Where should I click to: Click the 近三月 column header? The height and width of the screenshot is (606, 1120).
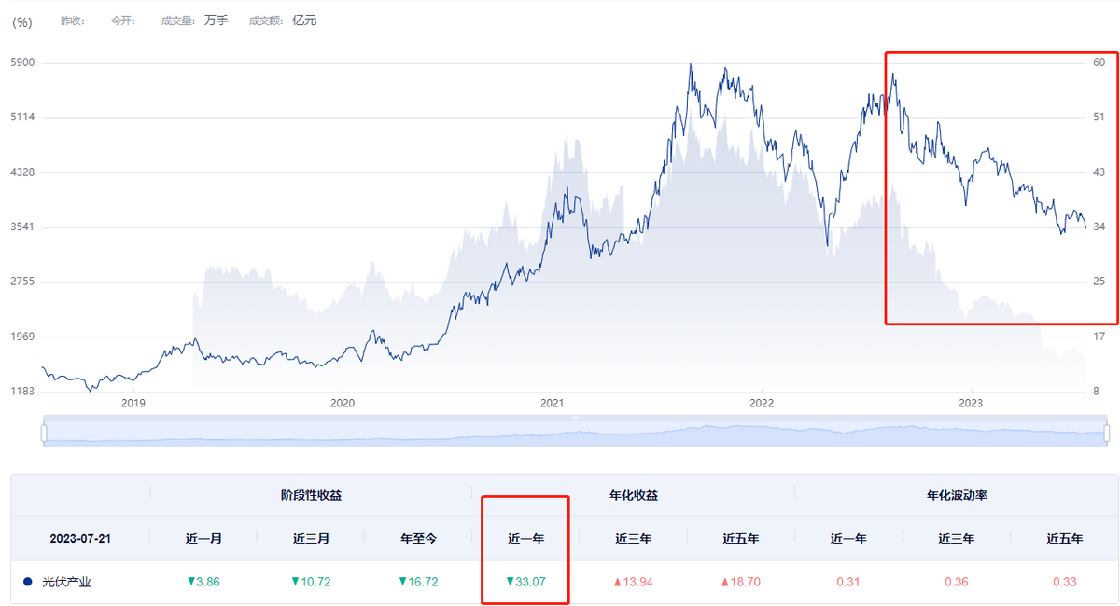point(311,538)
